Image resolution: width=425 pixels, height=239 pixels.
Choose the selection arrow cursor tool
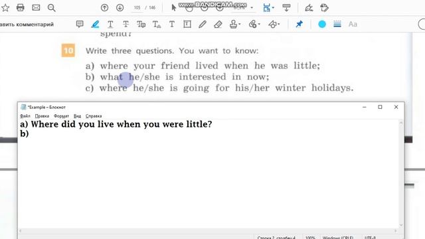[x=174, y=8]
